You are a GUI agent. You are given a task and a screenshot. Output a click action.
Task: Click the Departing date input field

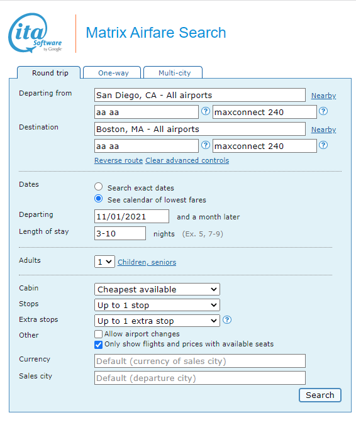[x=132, y=216]
